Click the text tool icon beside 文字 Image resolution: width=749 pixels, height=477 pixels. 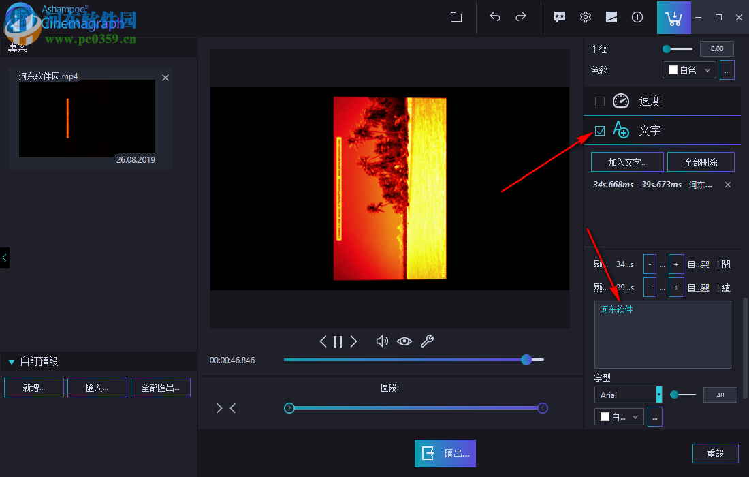[x=620, y=129]
